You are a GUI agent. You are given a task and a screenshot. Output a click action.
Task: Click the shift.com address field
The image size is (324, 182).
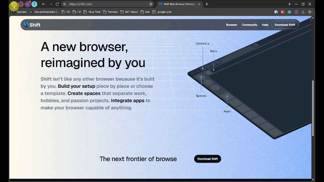click(108, 4)
